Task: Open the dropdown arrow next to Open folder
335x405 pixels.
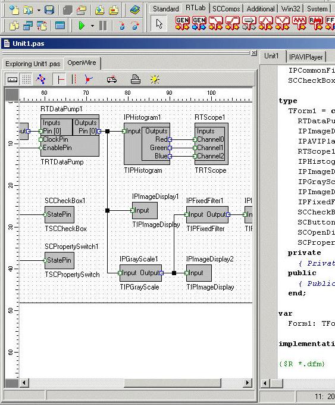Action: point(39,10)
